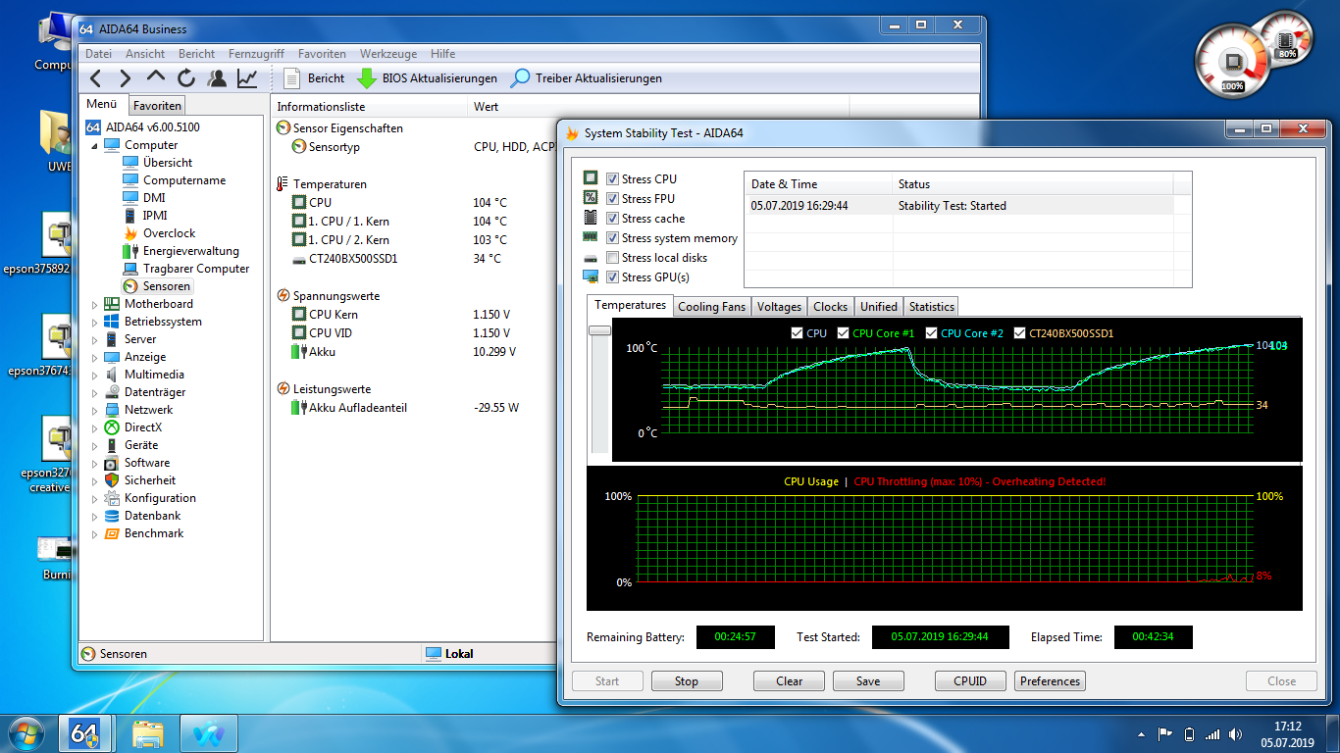Click the Stress FPU percent icon
Screen dimensions: 1340x753
point(591,198)
